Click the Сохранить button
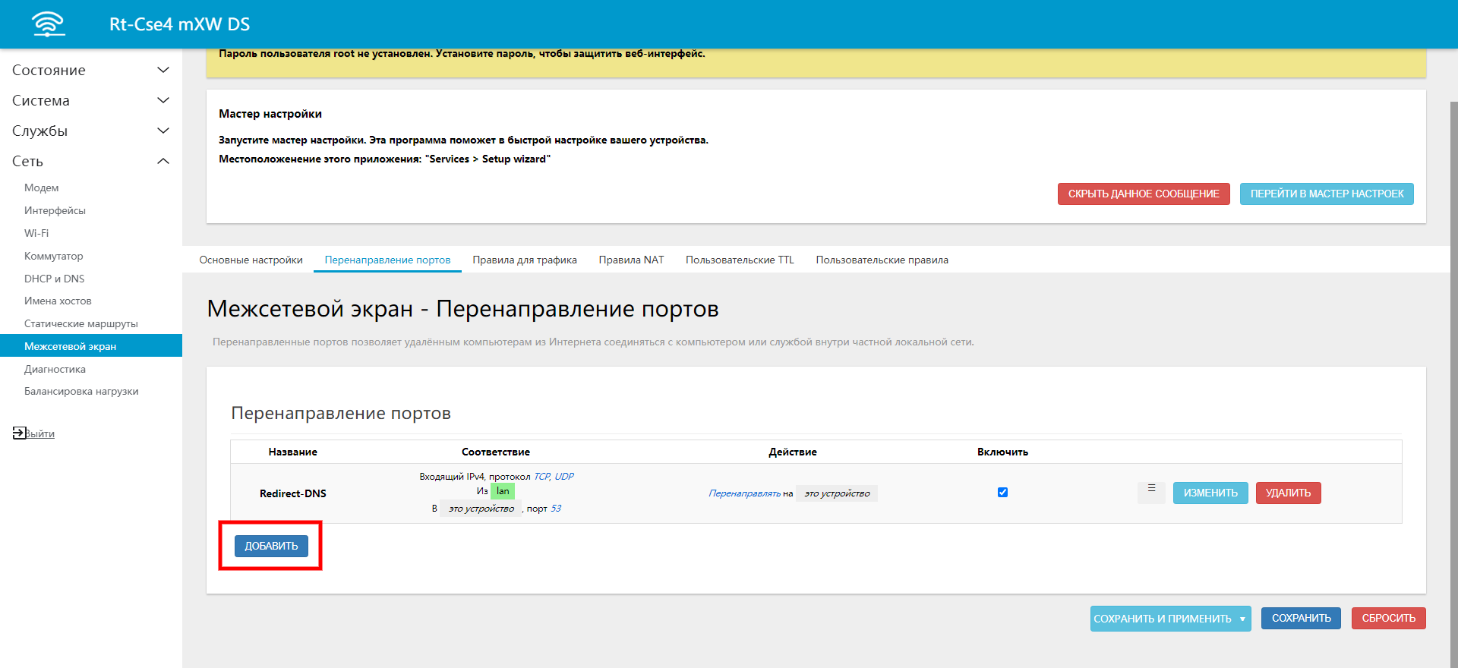Image resolution: width=1458 pixels, height=668 pixels. click(1301, 618)
